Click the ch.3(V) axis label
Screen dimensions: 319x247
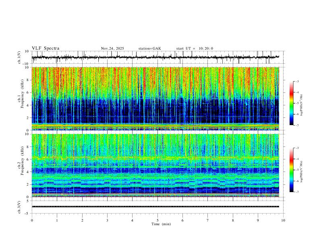tap(19, 207)
